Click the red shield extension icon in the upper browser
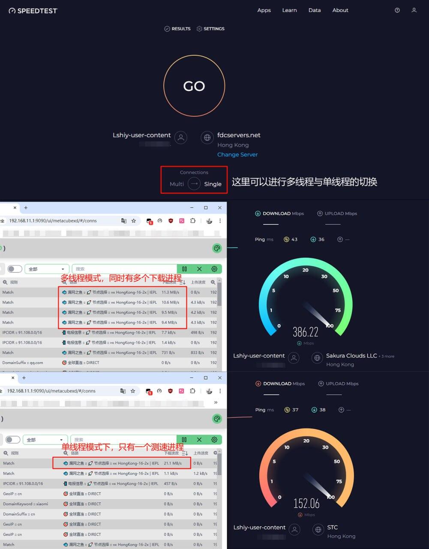 (x=171, y=220)
